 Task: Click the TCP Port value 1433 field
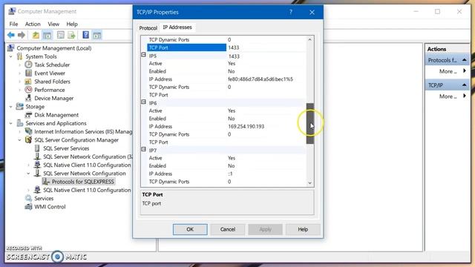coord(266,47)
